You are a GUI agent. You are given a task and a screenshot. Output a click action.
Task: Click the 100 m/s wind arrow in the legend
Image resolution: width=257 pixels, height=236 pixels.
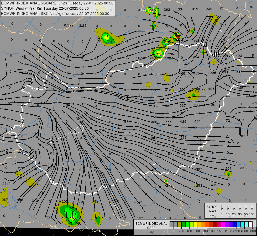tap(252, 207)
